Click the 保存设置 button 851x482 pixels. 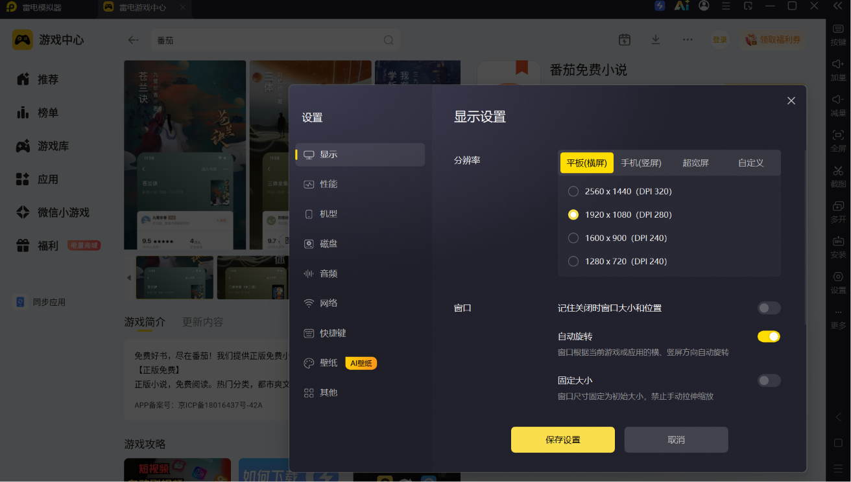(x=562, y=439)
